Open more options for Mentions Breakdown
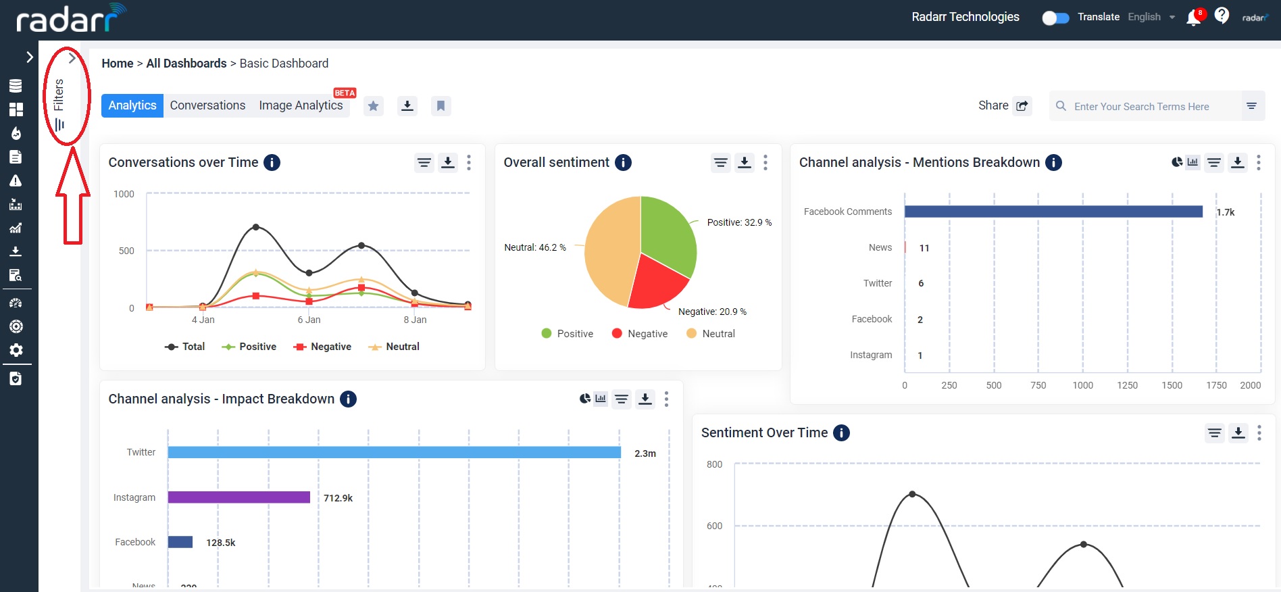Image resolution: width=1281 pixels, height=592 pixels. coord(1258,162)
